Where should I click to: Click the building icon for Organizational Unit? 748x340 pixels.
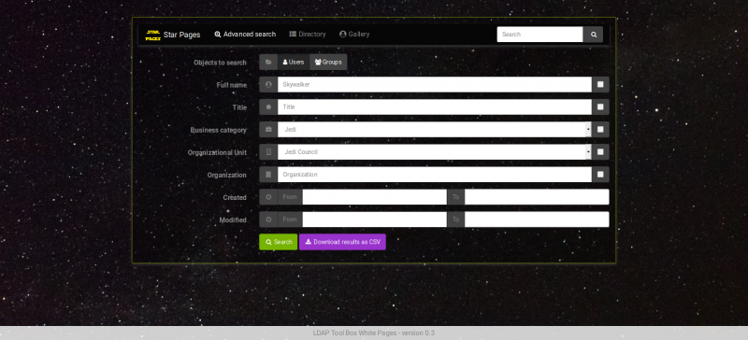[x=268, y=151]
